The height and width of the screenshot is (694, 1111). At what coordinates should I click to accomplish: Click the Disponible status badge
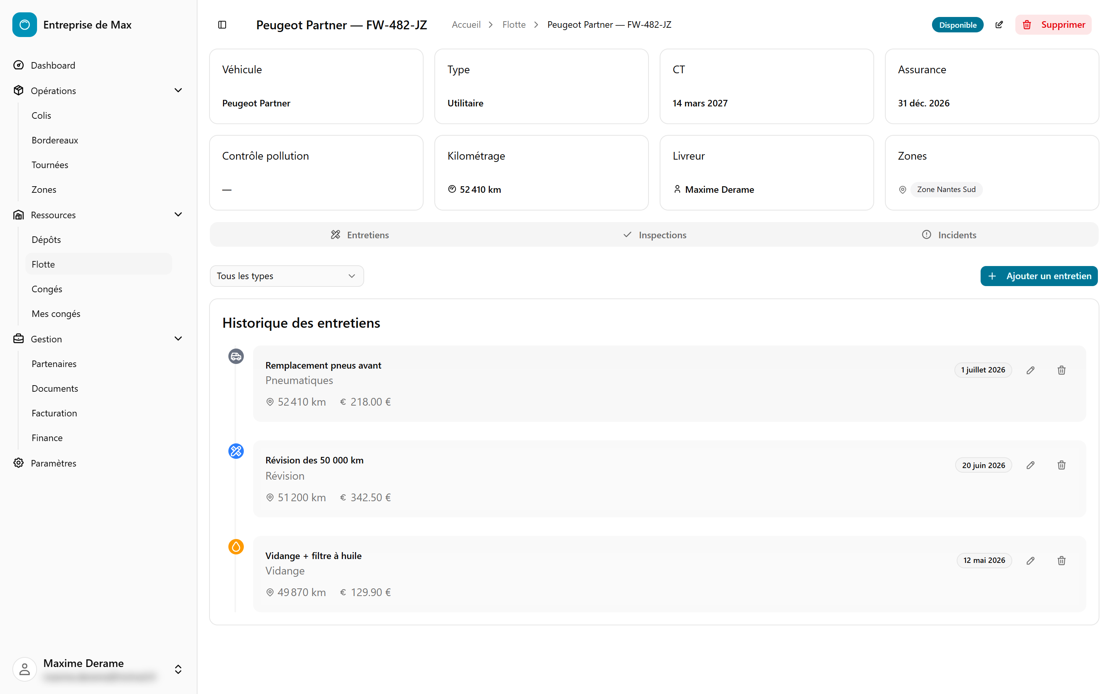958,25
